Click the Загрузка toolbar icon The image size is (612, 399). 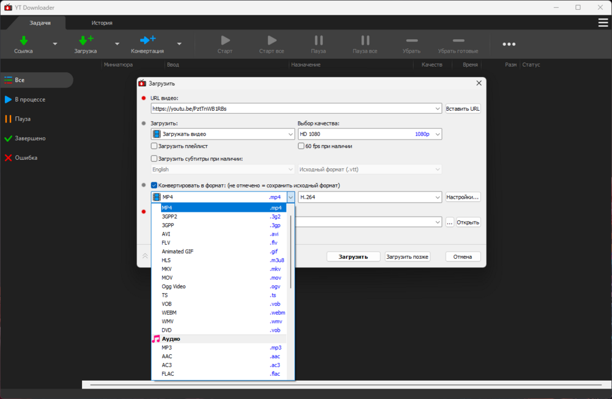(85, 40)
